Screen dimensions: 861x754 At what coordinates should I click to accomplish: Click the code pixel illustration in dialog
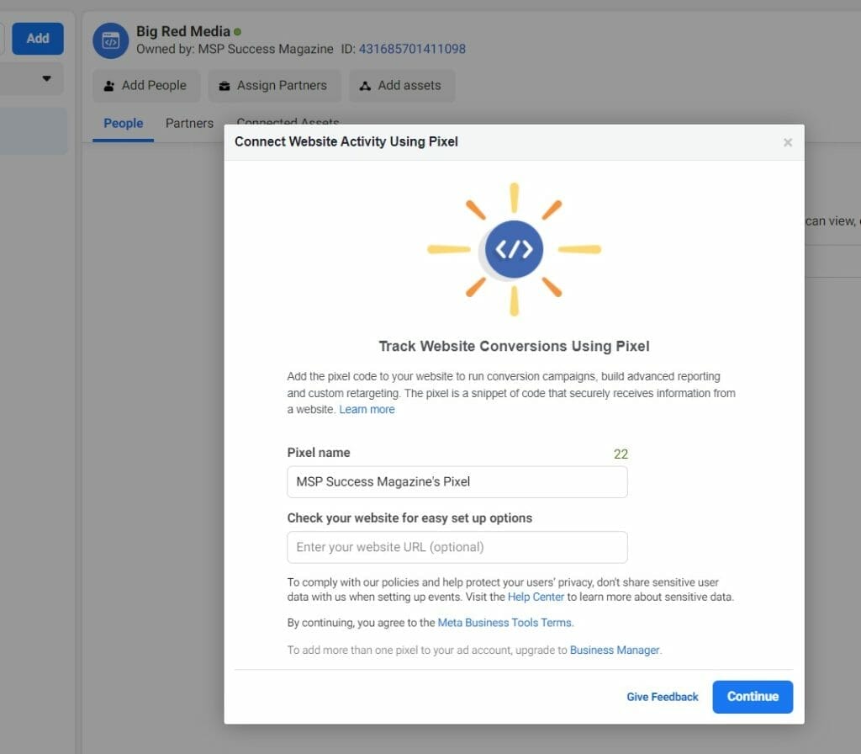point(514,249)
